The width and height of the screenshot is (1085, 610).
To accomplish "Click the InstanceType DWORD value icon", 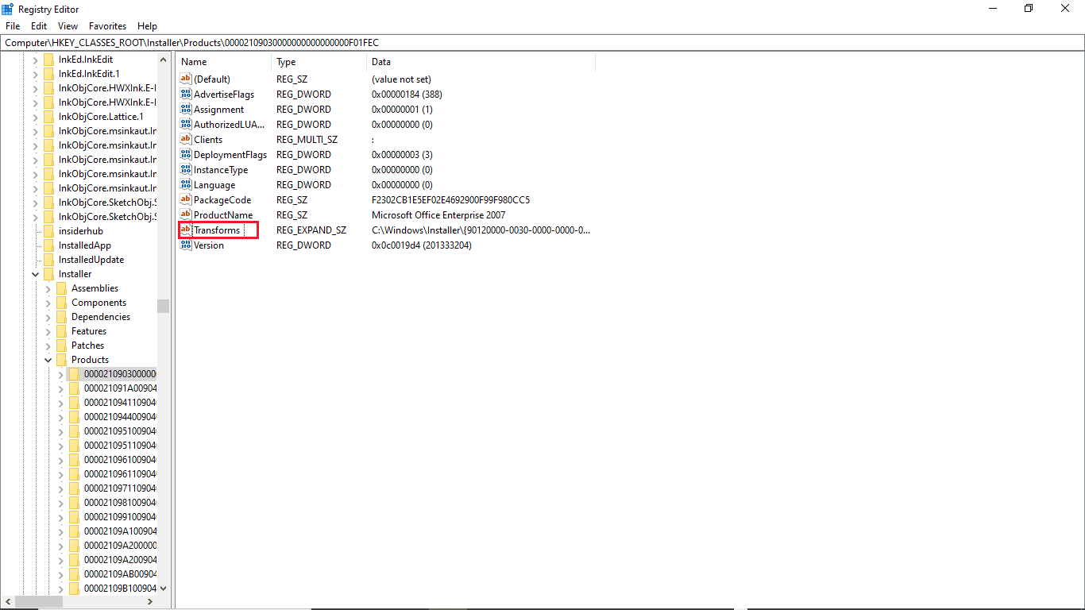I will click(186, 169).
